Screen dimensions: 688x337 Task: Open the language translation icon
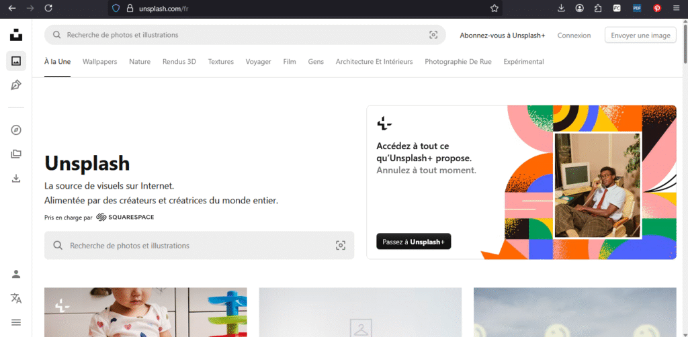point(16,298)
